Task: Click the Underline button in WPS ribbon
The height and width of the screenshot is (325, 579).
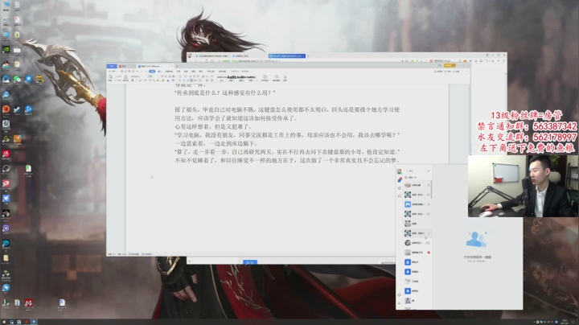Action: (x=140, y=80)
